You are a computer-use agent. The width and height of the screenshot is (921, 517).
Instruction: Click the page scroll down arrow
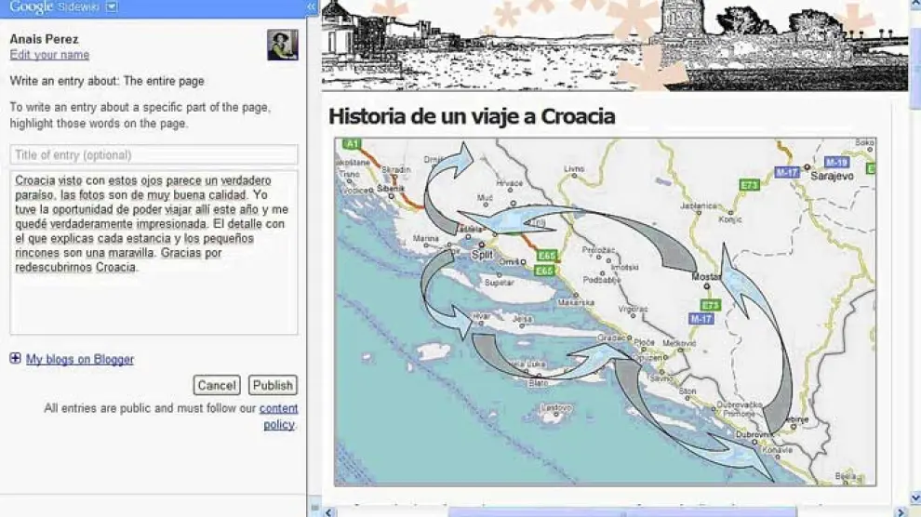[x=914, y=496]
